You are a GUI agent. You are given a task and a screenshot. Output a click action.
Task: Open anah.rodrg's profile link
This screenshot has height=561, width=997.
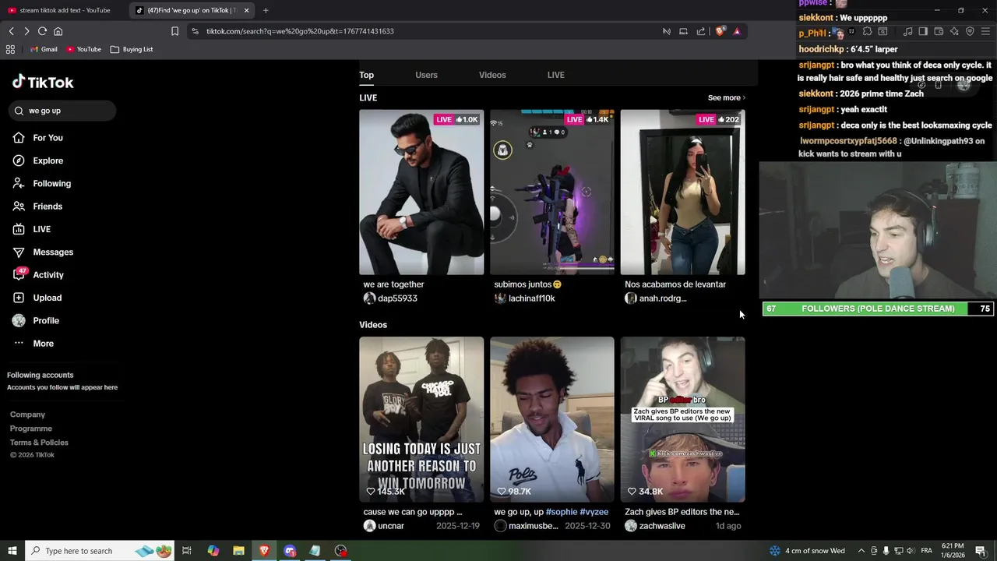tap(655, 298)
